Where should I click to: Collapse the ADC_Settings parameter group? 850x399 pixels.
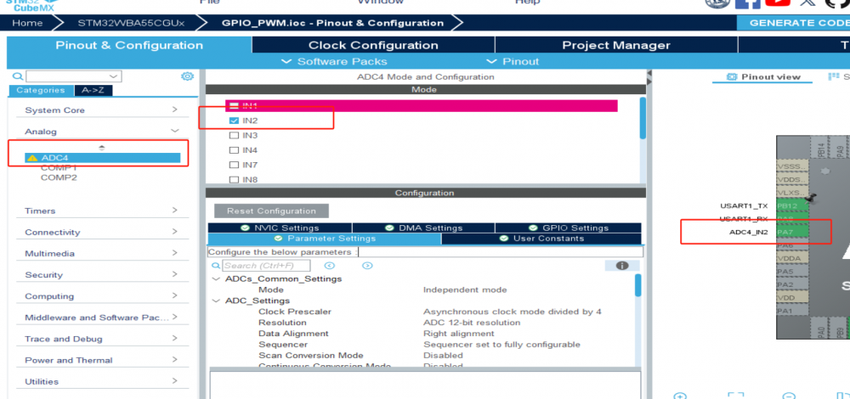pos(217,301)
